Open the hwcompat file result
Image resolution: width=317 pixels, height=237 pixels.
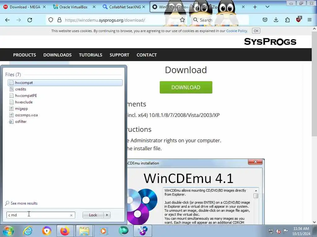click(x=65, y=83)
